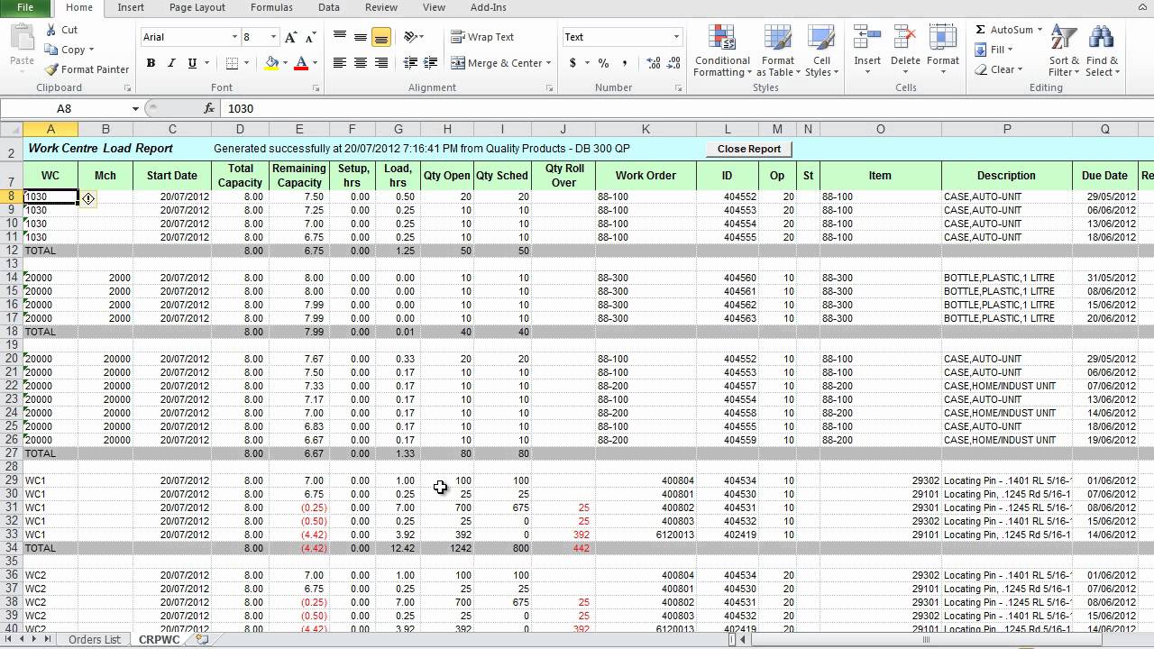Open Font Color dropdown arrow
The height and width of the screenshot is (649, 1154).
point(315,63)
